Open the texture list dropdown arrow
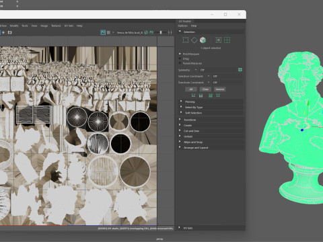The image size is (323, 242). coord(113,32)
